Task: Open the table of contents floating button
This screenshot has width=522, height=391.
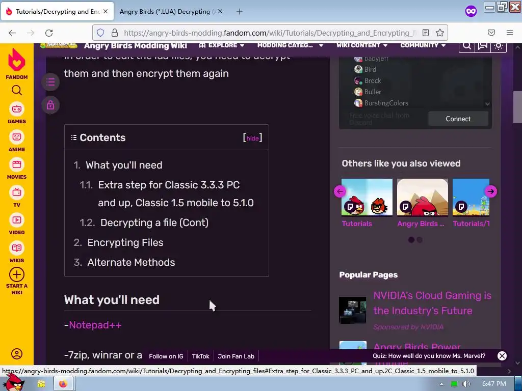Action: 50,82
